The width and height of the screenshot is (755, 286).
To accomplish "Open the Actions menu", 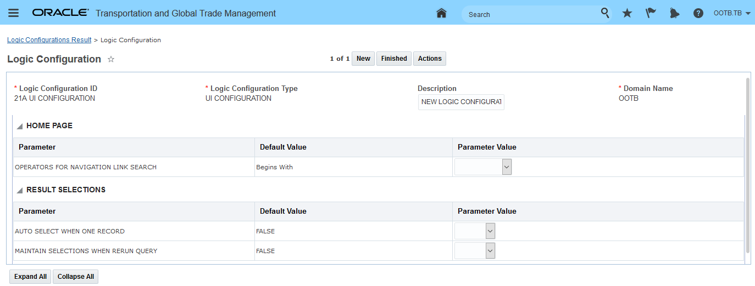I will [430, 59].
